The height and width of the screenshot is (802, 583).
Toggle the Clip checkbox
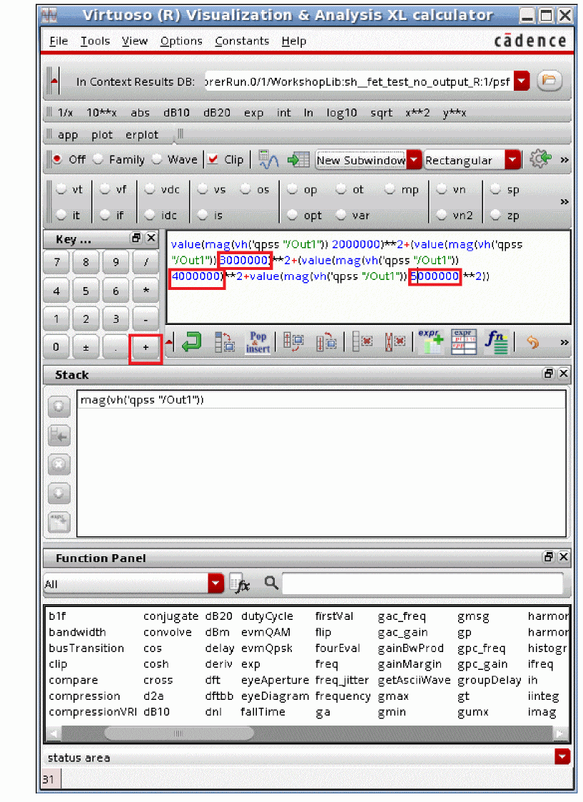click(213, 159)
